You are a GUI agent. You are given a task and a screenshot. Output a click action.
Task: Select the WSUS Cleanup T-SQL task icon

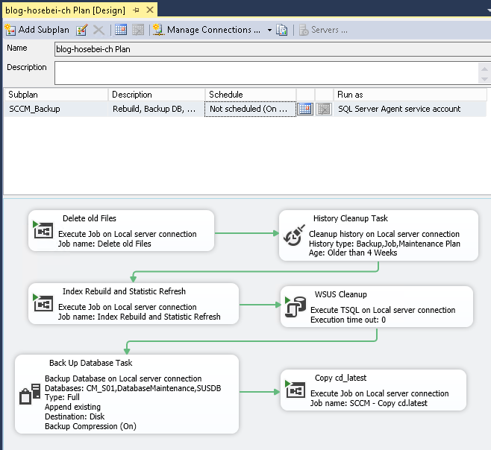pos(295,306)
